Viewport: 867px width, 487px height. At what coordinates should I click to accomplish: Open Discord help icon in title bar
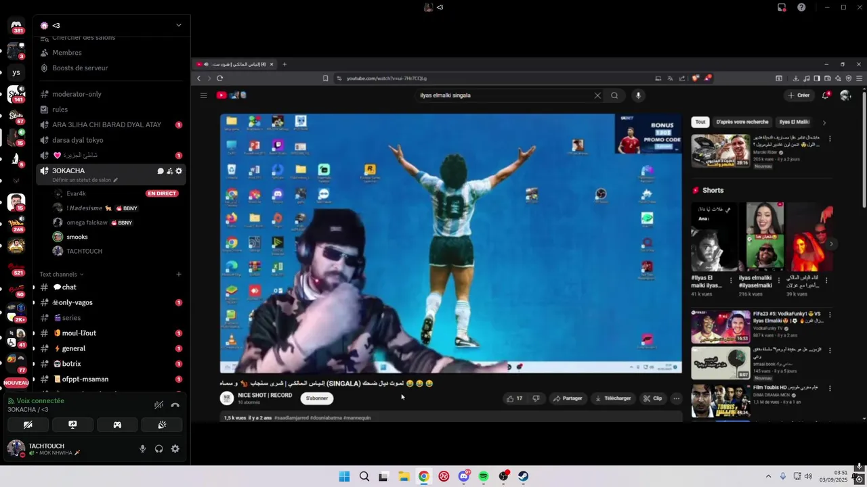tap(801, 7)
